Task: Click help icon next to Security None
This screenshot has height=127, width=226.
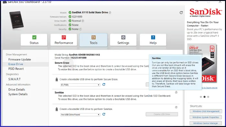Action: pos(81,29)
